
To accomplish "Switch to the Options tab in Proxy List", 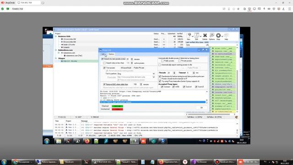I will pos(111,54).
